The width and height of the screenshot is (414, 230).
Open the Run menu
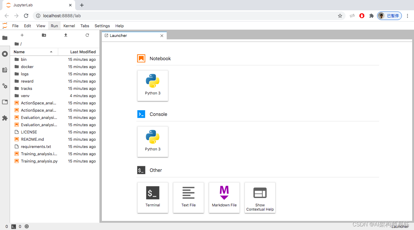click(x=54, y=26)
